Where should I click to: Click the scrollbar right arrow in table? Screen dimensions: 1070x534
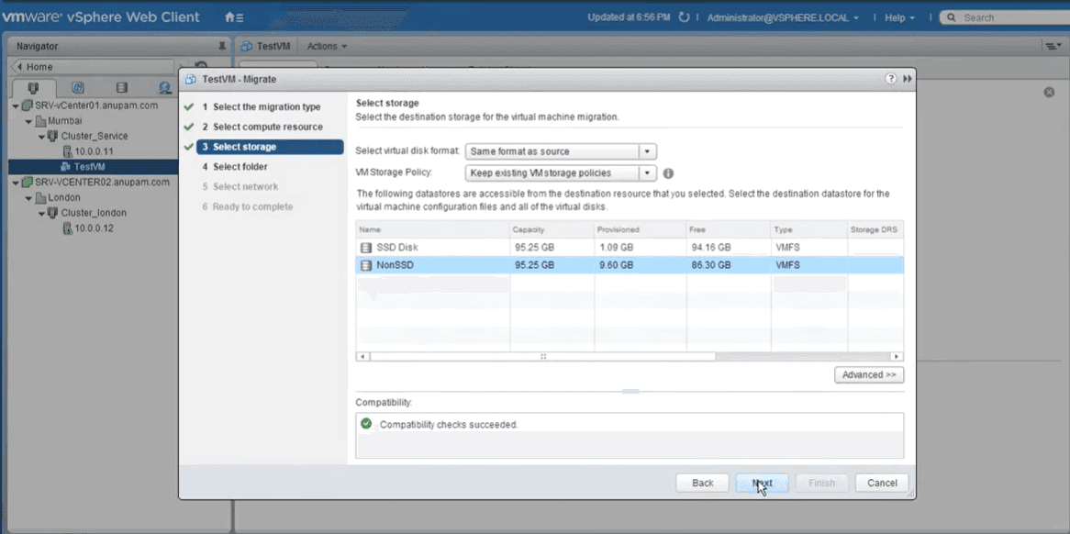click(x=897, y=356)
